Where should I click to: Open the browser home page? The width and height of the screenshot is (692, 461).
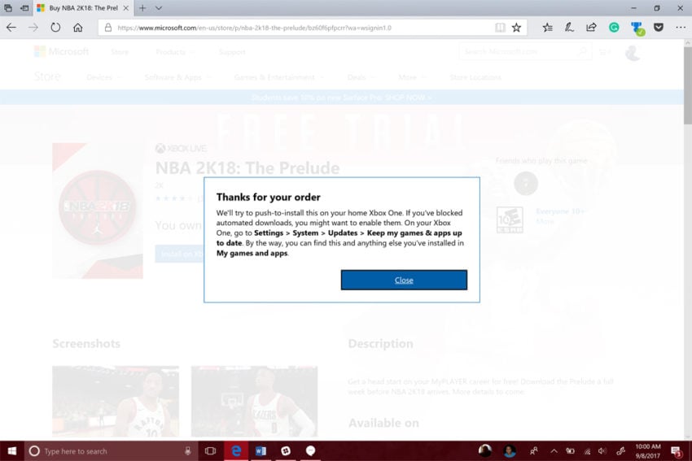point(77,28)
